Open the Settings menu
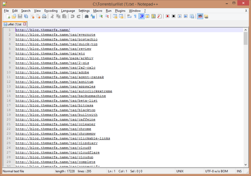 click(x=84, y=11)
